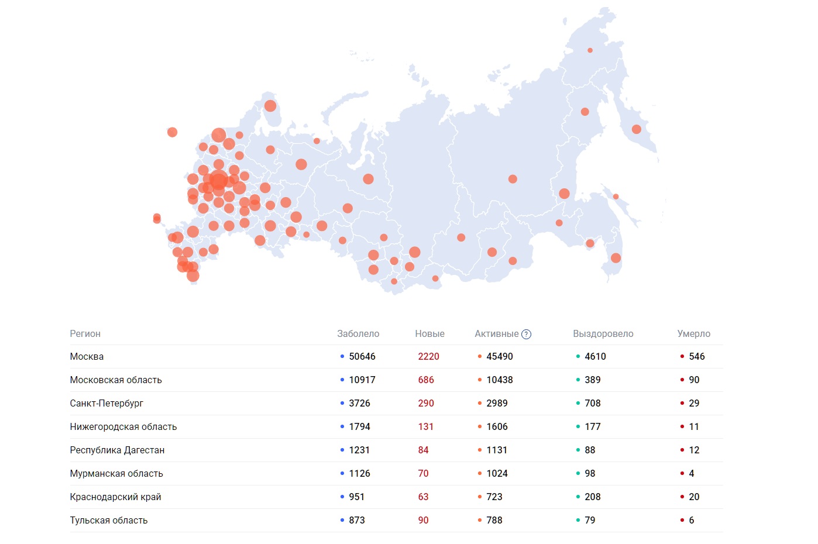Click Moscow total cases value 50646
This screenshot has width=818, height=544.
coord(362,357)
